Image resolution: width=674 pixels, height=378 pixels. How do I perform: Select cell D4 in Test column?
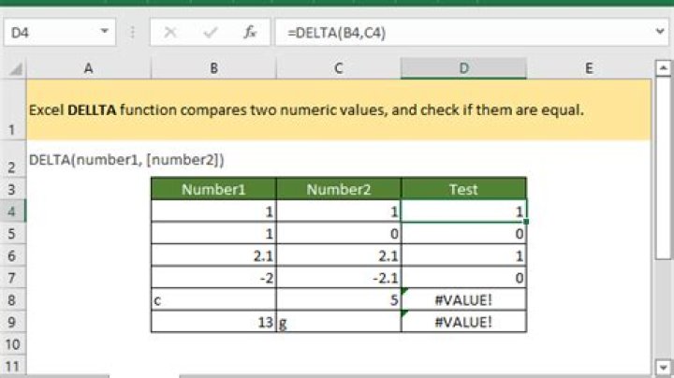[463, 211]
